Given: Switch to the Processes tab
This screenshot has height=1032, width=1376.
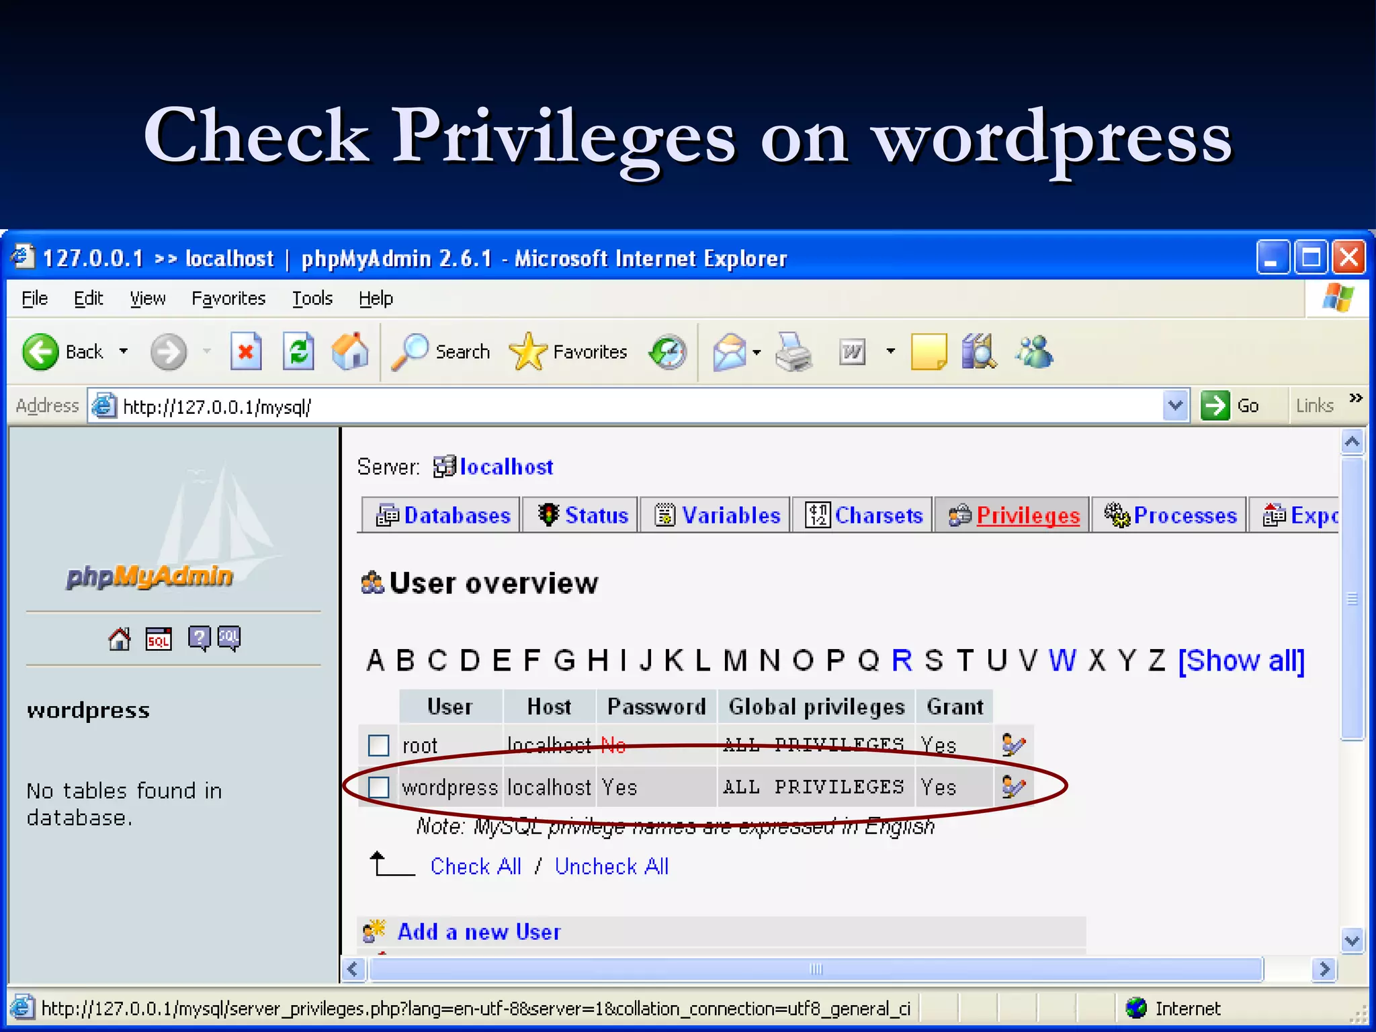Looking at the screenshot, I should tap(1169, 515).
